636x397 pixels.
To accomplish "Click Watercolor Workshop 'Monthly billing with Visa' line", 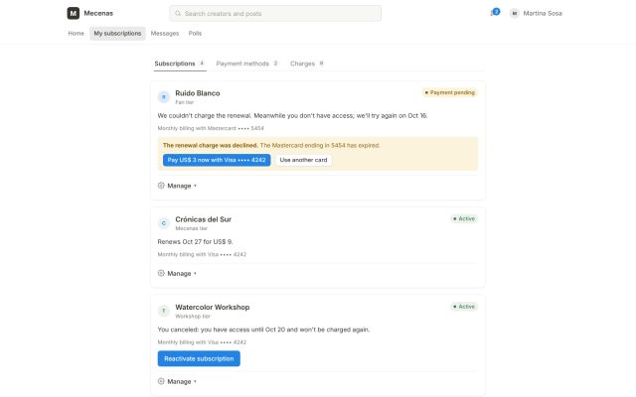I will [x=202, y=342].
